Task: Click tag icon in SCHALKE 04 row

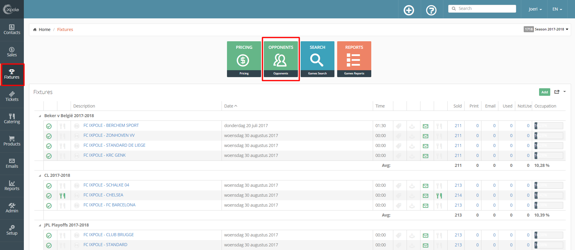Action: [x=399, y=186]
